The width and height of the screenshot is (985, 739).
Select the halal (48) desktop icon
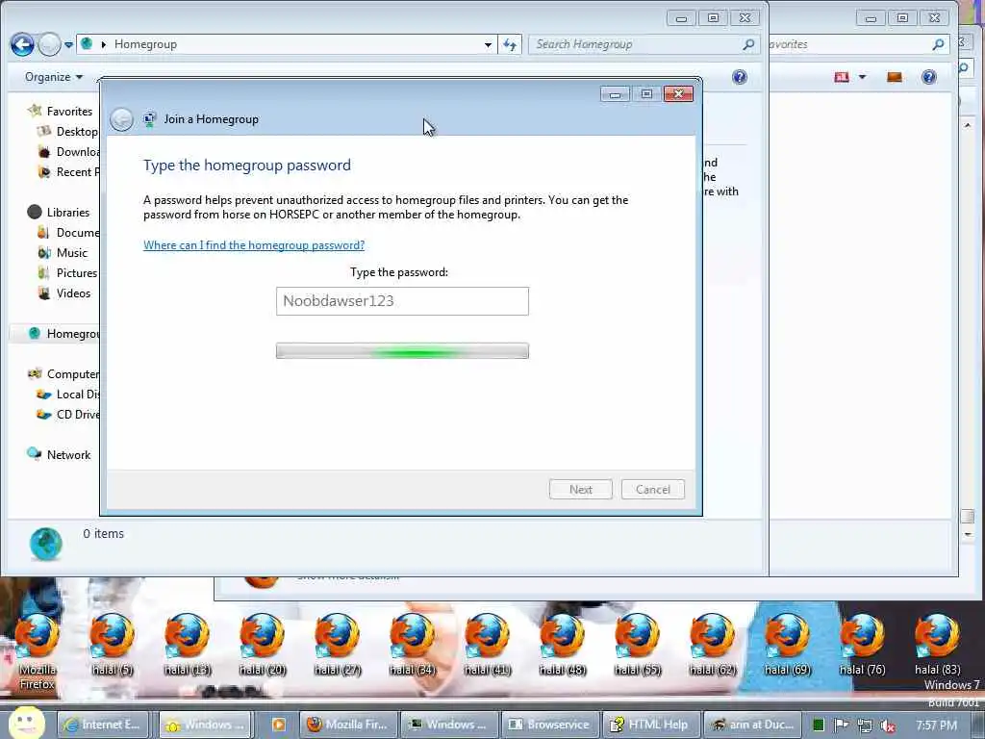pyautogui.click(x=562, y=644)
